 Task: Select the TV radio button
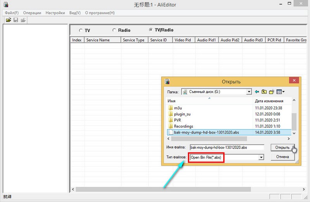point(81,31)
